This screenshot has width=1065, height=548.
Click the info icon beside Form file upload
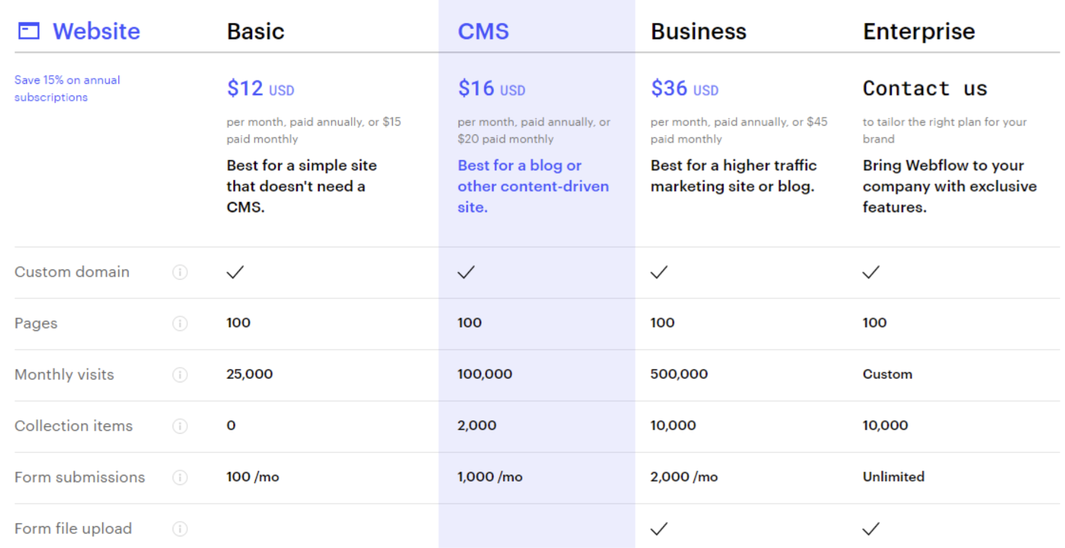[x=180, y=529]
